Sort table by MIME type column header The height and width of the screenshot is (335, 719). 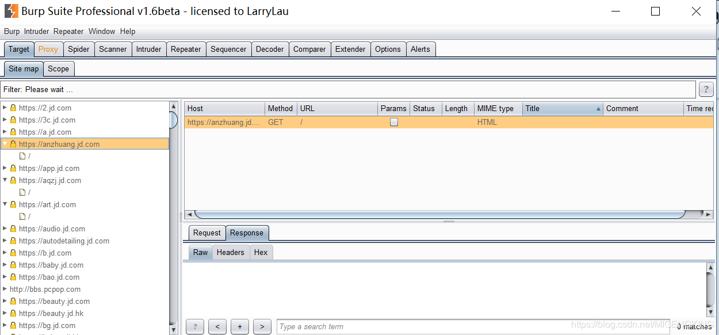tap(498, 108)
